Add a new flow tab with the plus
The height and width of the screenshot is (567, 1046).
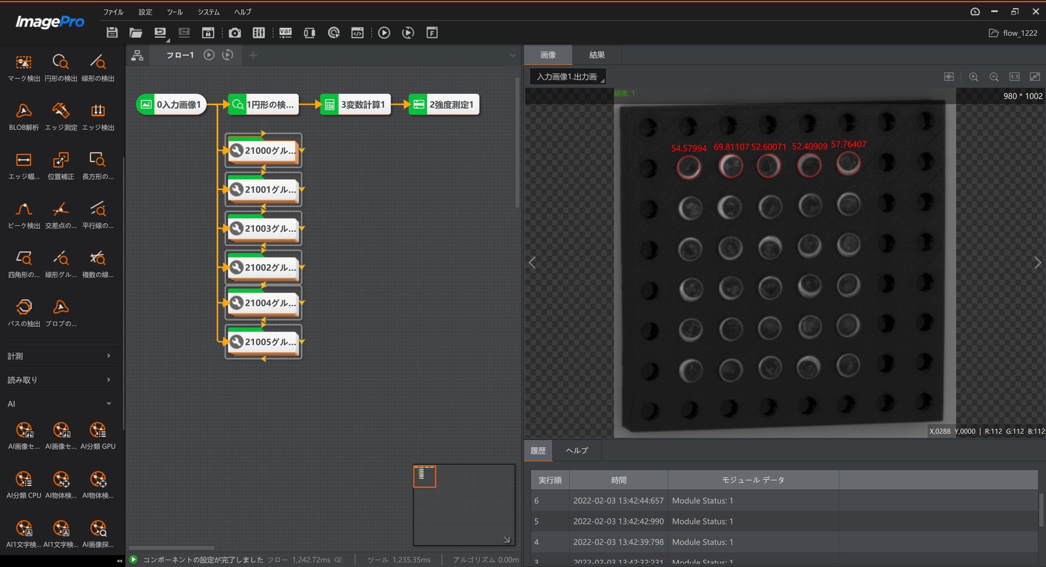pos(253,55)
